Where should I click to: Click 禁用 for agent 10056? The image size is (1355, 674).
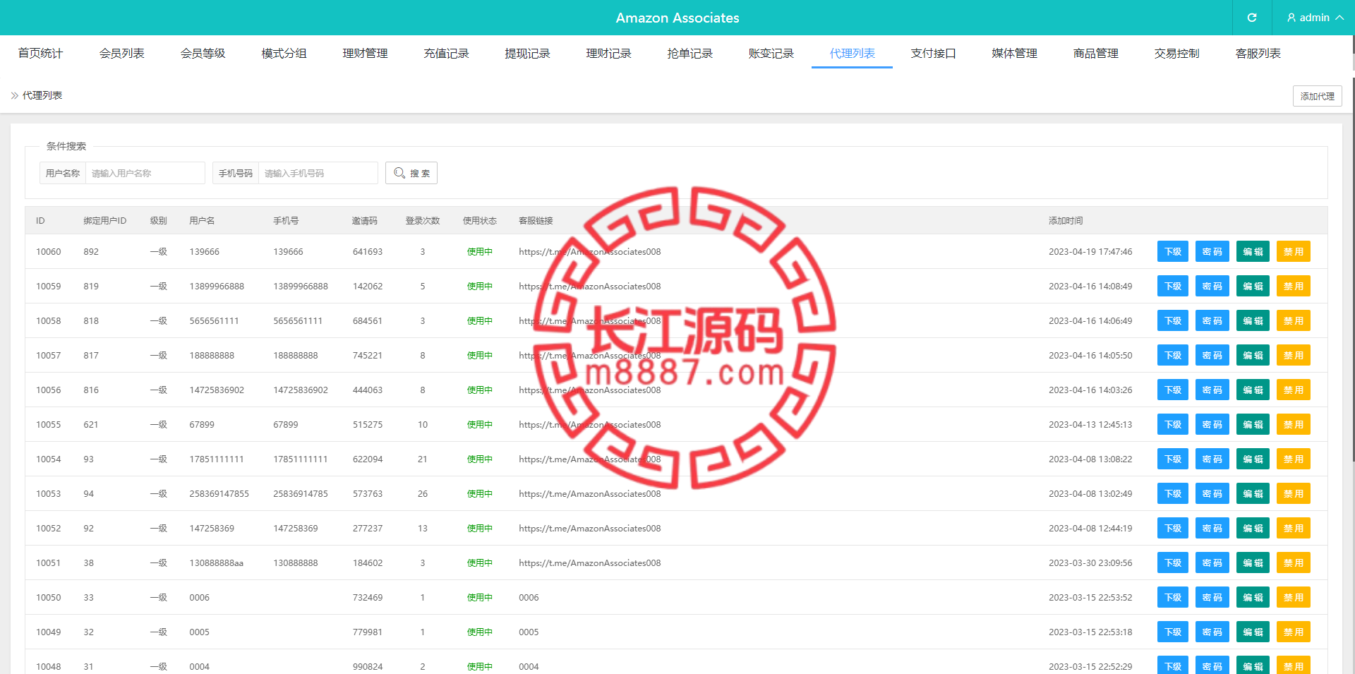(1293, 390)
